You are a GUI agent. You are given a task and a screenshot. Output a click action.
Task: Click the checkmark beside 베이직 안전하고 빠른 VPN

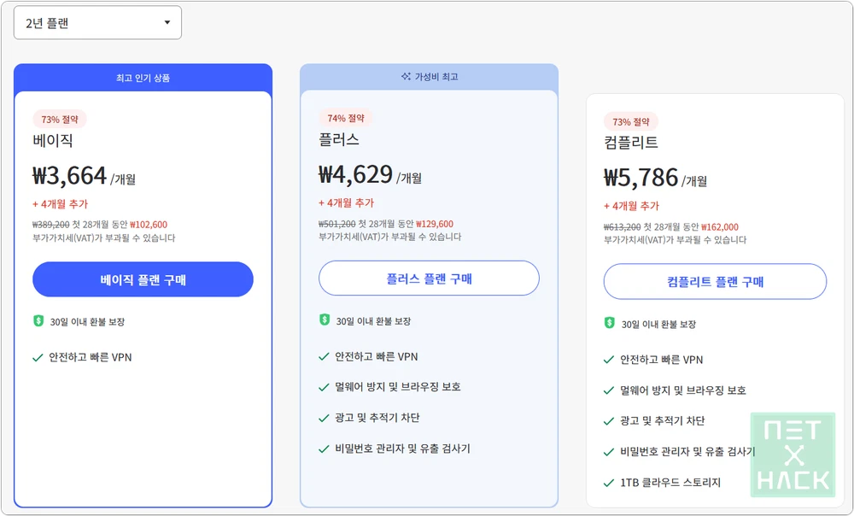pos(38,358)
